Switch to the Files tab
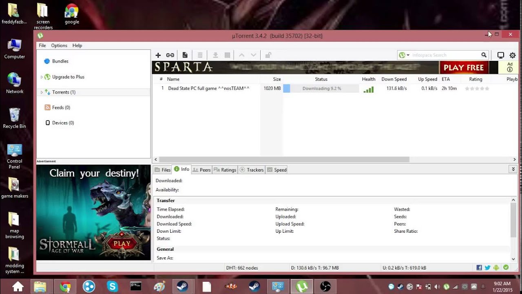 click(162, 170)
